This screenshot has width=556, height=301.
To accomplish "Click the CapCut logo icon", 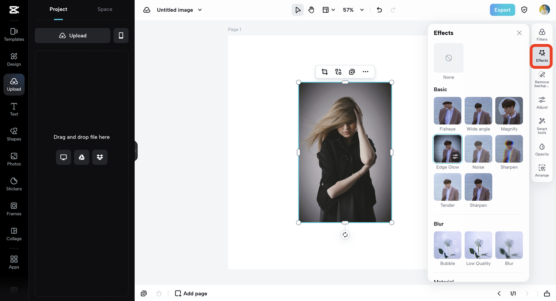I will click(14, 10).
